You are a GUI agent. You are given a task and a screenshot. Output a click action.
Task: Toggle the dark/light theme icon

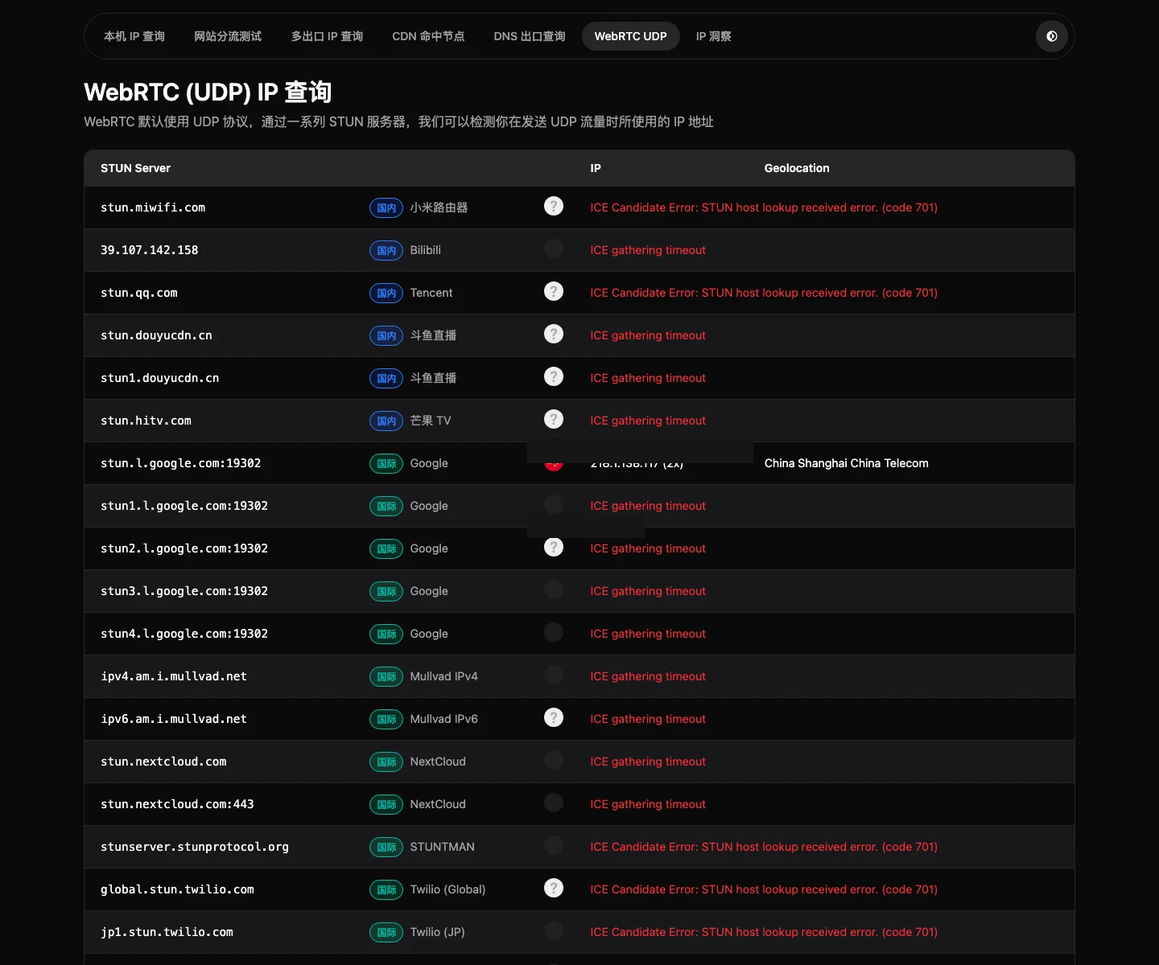(1051, 36)
